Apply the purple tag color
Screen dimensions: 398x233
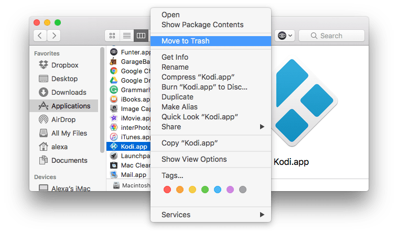[x=230, y=190]
